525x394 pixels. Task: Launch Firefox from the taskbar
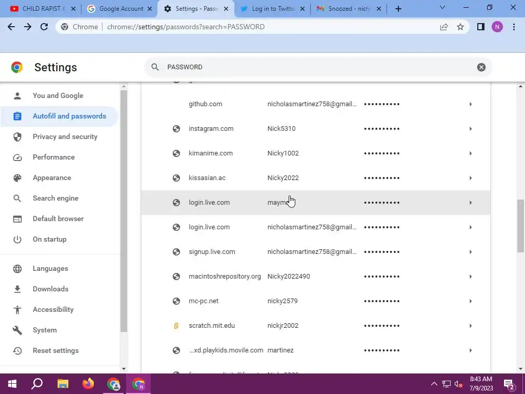coord(88,384)
